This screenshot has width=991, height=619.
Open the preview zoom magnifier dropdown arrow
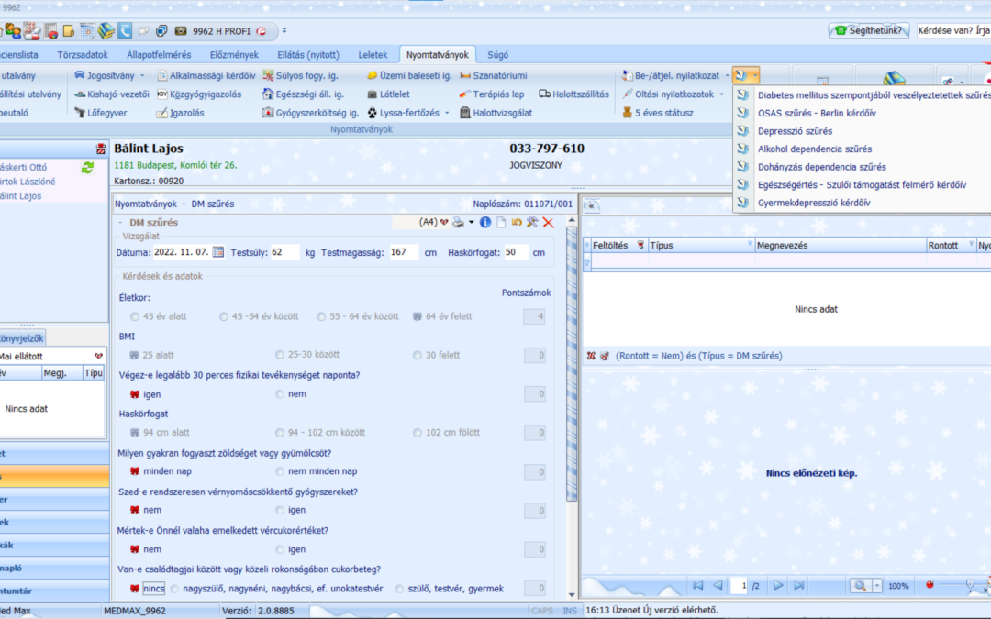coord(876,585)
